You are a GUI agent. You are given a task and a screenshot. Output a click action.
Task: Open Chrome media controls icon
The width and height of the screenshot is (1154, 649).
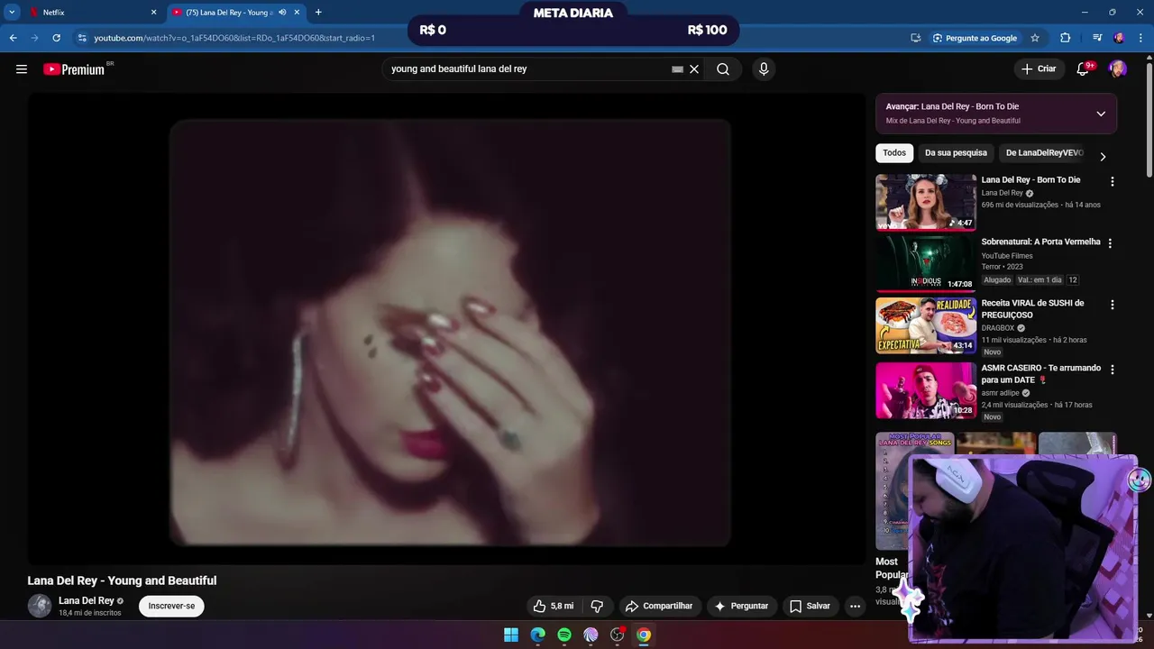(x=1097, y=38)
